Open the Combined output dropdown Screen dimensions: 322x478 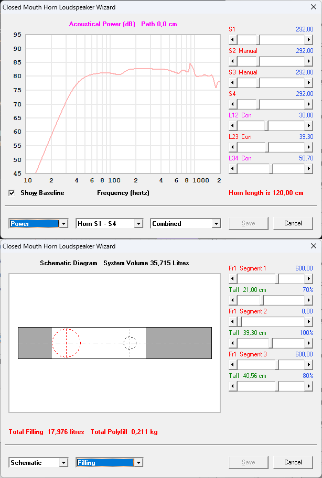tap(216, 224)
